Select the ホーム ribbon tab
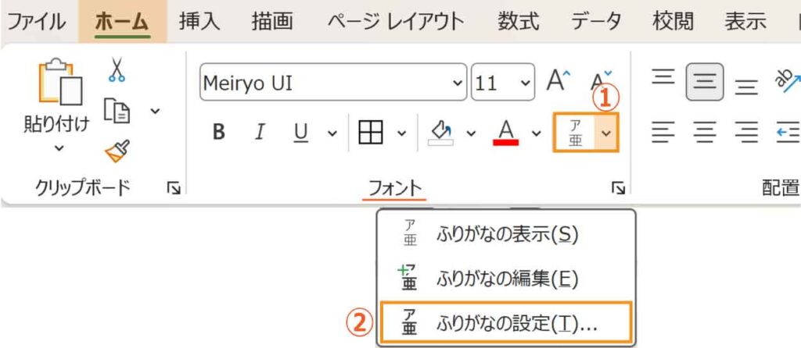 (x=122, y=21)
